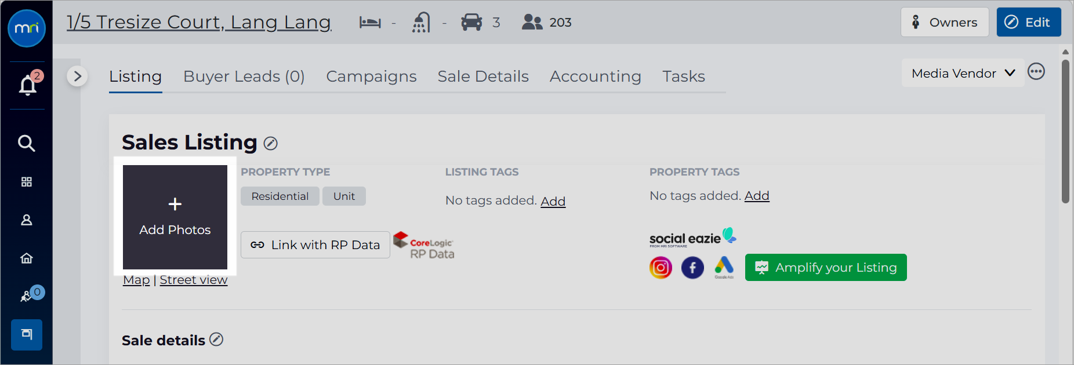
Task: Open the dashboard grid icon
Action: (x=27, y=182)
